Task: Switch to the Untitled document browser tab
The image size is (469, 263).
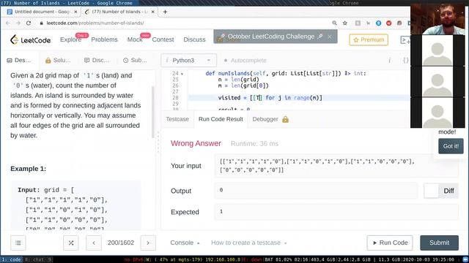Action: click(x=43, y=12)
